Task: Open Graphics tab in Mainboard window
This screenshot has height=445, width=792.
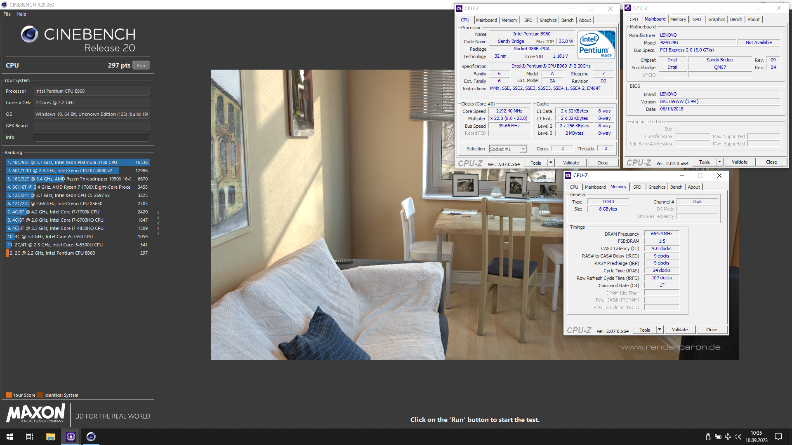Action: 717,19
